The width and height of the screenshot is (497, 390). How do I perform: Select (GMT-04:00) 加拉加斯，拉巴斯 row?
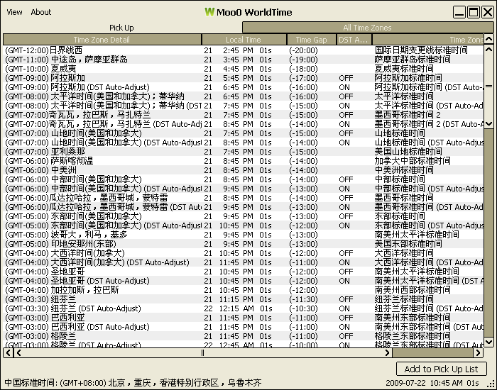pyautogui.click(x=244, y=290)
